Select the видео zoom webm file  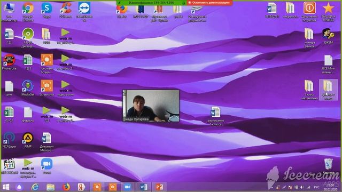pyautogui.click(x=65, y=88)
